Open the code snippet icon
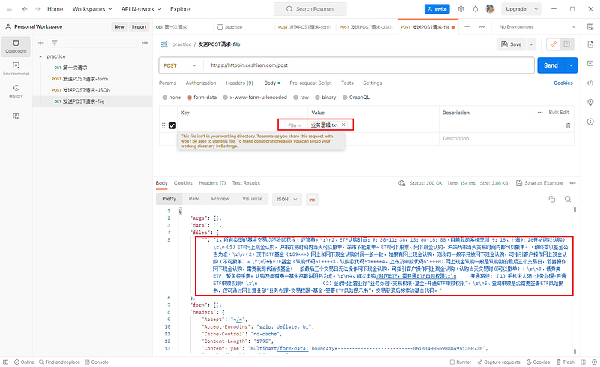 click(x=590, y=83)
